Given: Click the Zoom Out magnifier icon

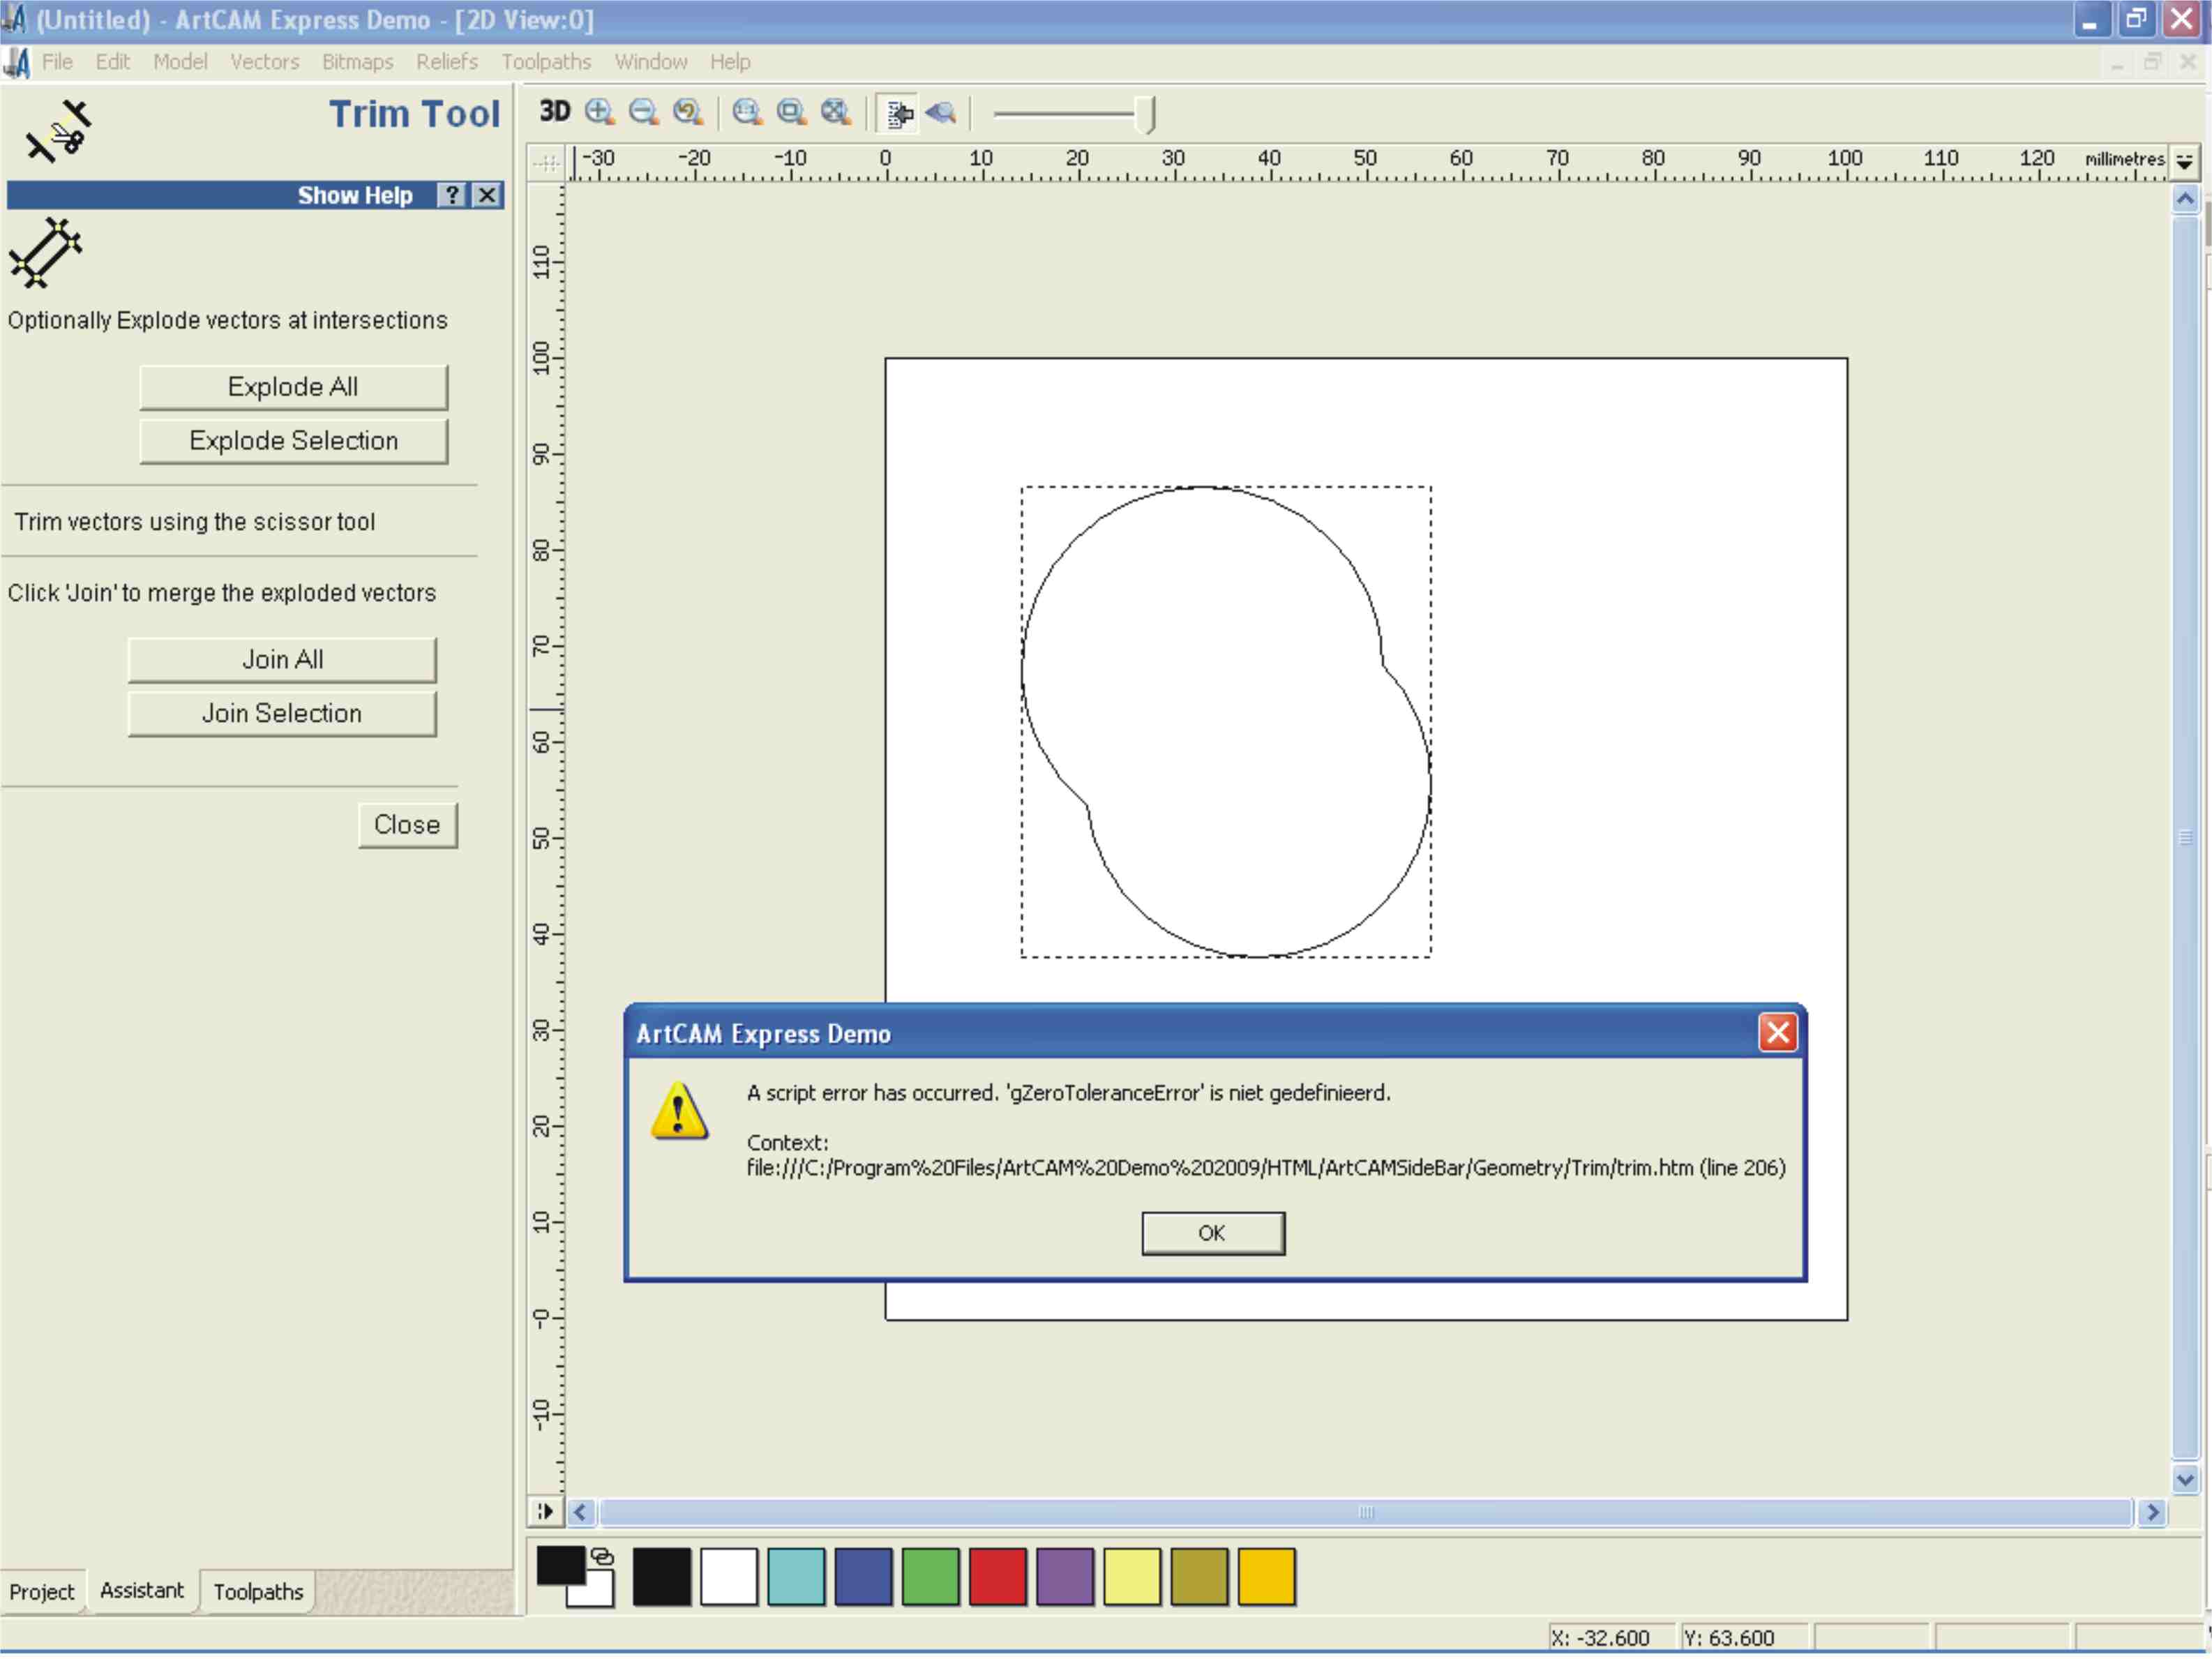Looking at the screenshot, I should [643, 112].
